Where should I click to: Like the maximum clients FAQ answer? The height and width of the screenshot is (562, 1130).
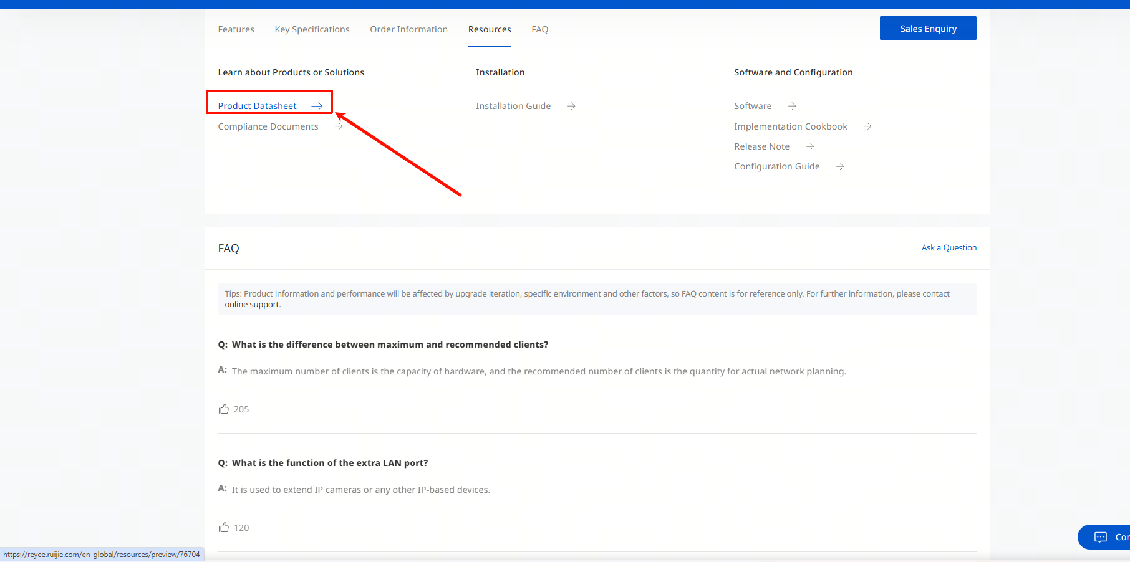(224, 409)
